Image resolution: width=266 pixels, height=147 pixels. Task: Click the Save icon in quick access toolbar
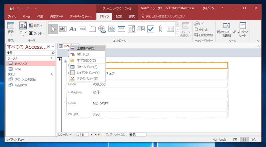[x=12, y=8]
